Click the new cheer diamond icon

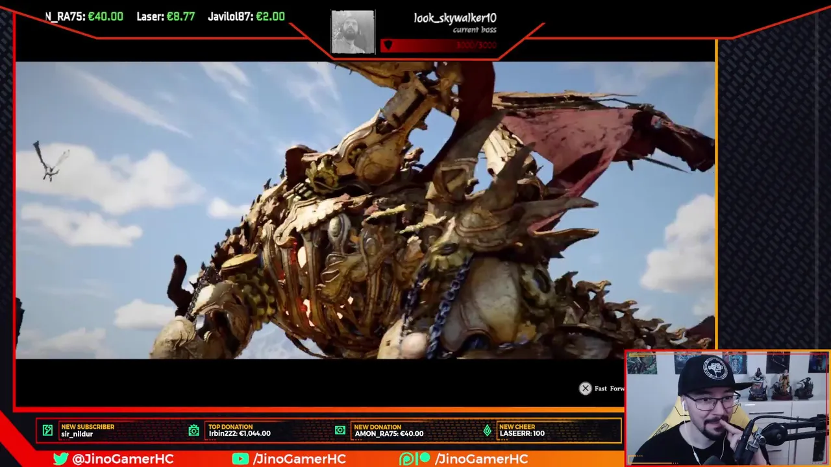(x=487, y=430)
